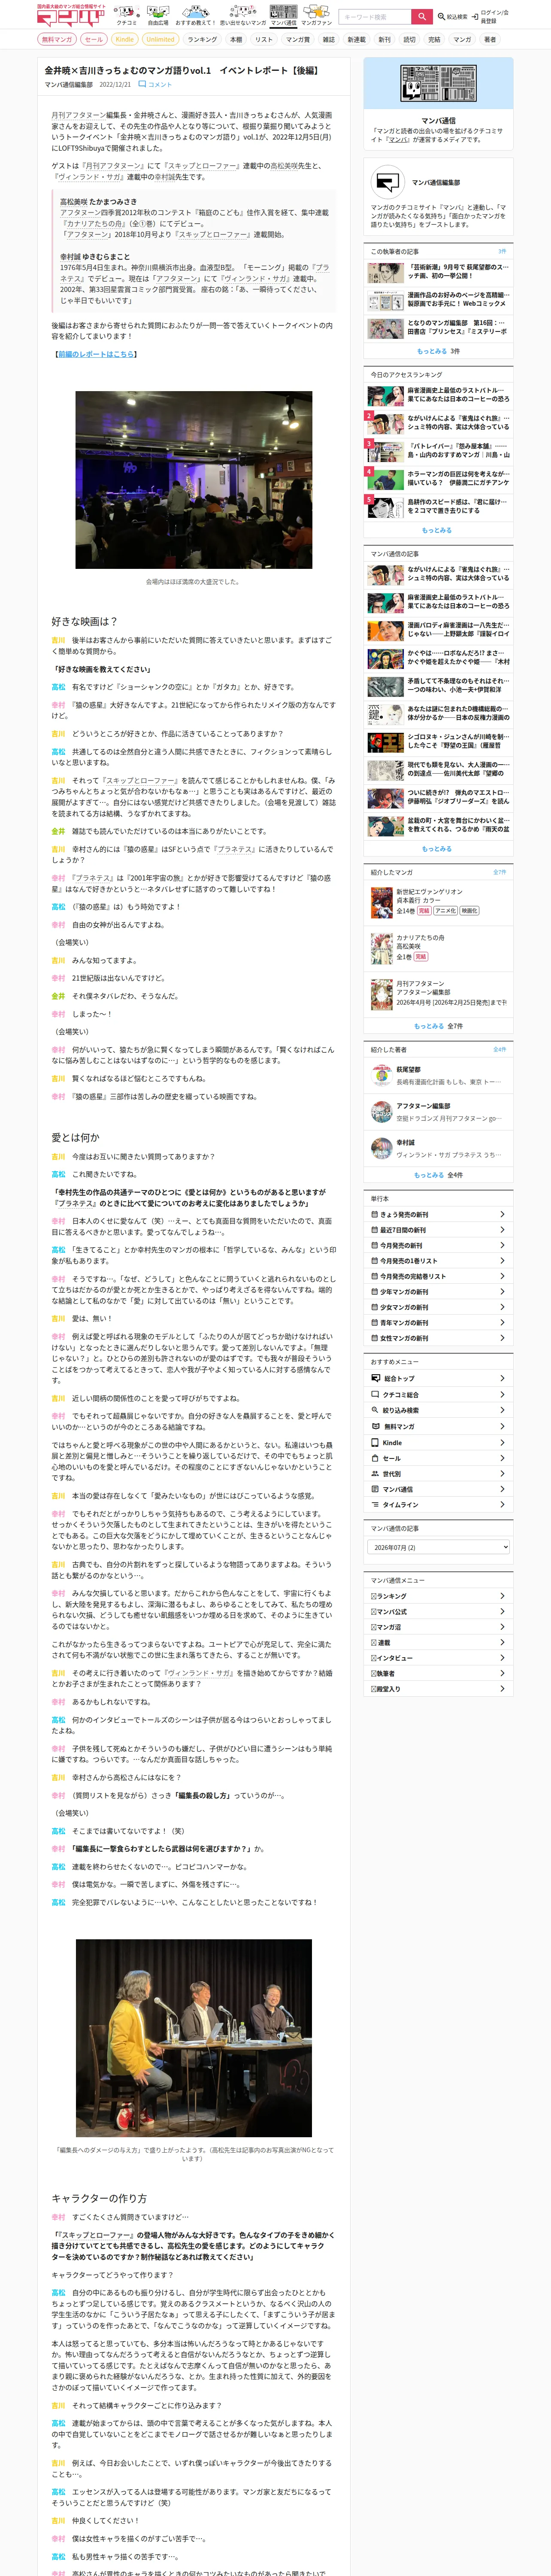Click もっとみる 全7件 under 紹介したマンガ
Image resolution: width=551 pixels, height=2576 pixels.
(438, 1026)
